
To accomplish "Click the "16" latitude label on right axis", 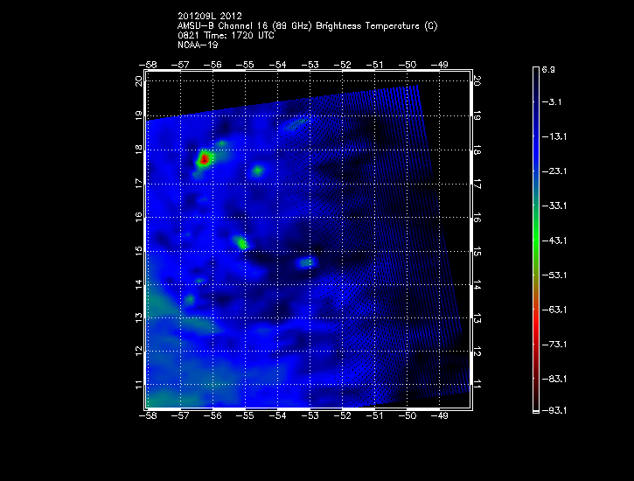I will tap(477, 218).
